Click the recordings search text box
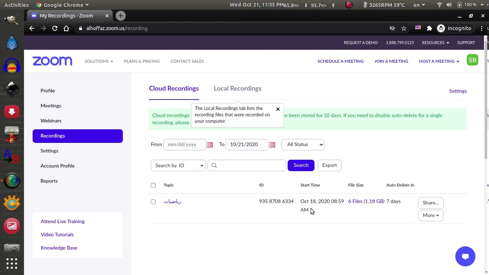Screen dimensions: 489x275 tap(247, 165)
